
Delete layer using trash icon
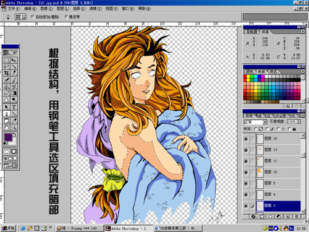point(297,217)
